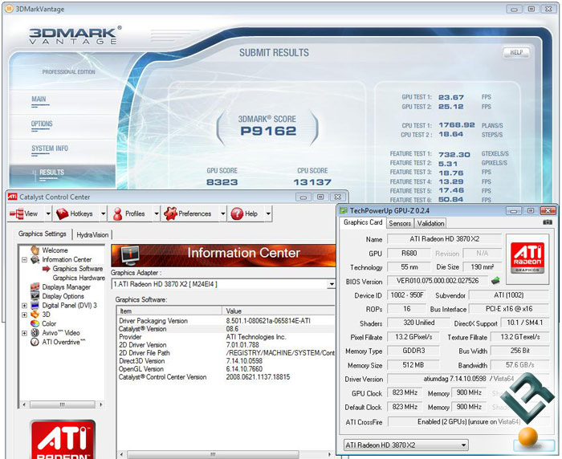Open the Preferences dropdown arrow
This screenshot has height=459, width=562.
222,214
